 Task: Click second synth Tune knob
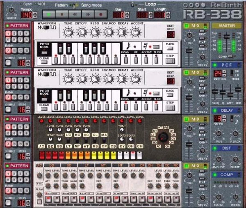68,79
